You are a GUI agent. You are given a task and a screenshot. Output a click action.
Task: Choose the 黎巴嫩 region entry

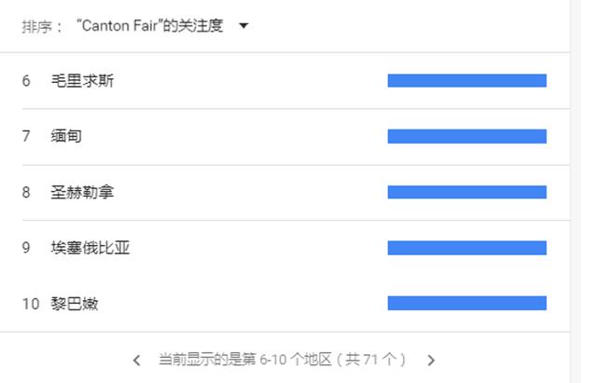point(75,304)
